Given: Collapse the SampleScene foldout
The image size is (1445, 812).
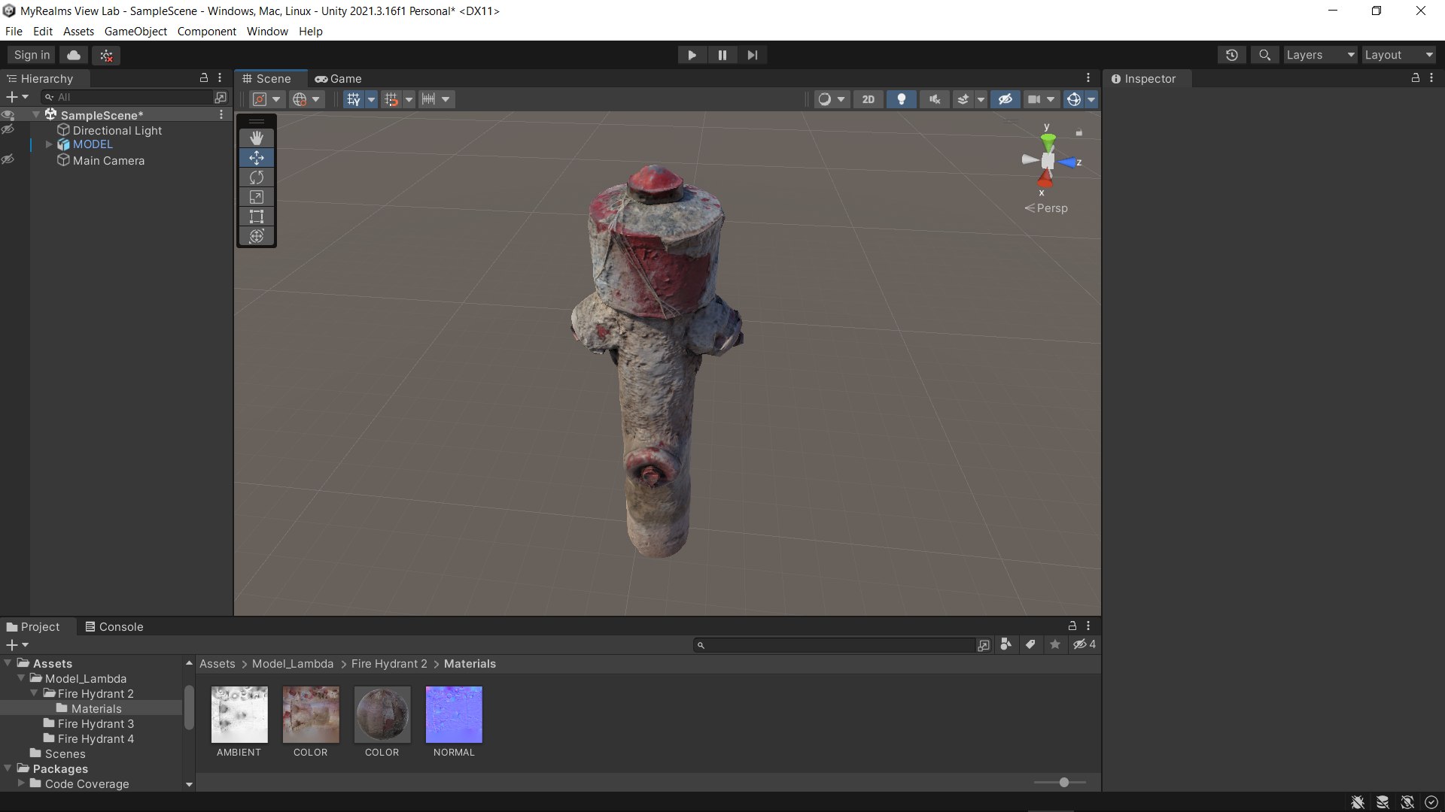Looking at the screenshot, I should coord(35,115).
